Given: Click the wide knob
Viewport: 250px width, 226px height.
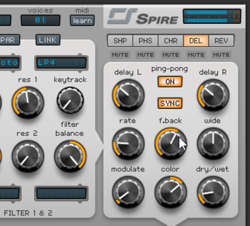Looking at the screenshot, I should point(213,144).
